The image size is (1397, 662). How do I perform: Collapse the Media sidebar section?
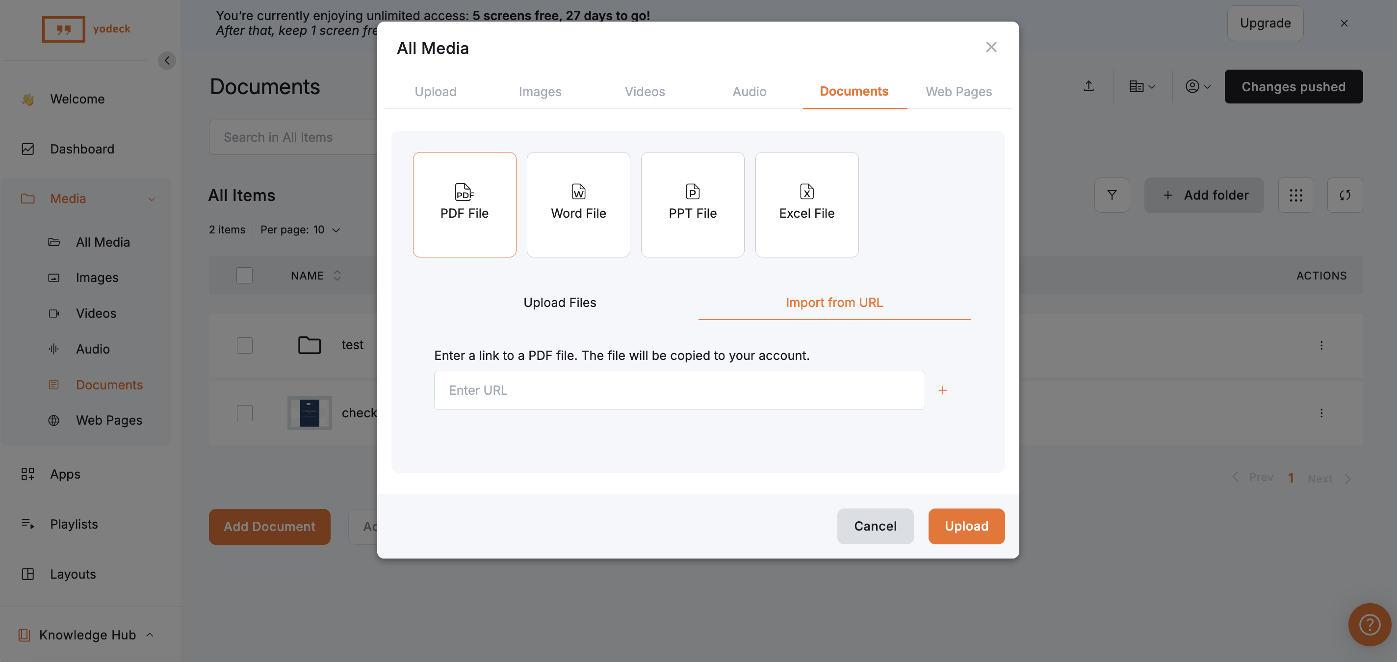(x=151, y=199)
